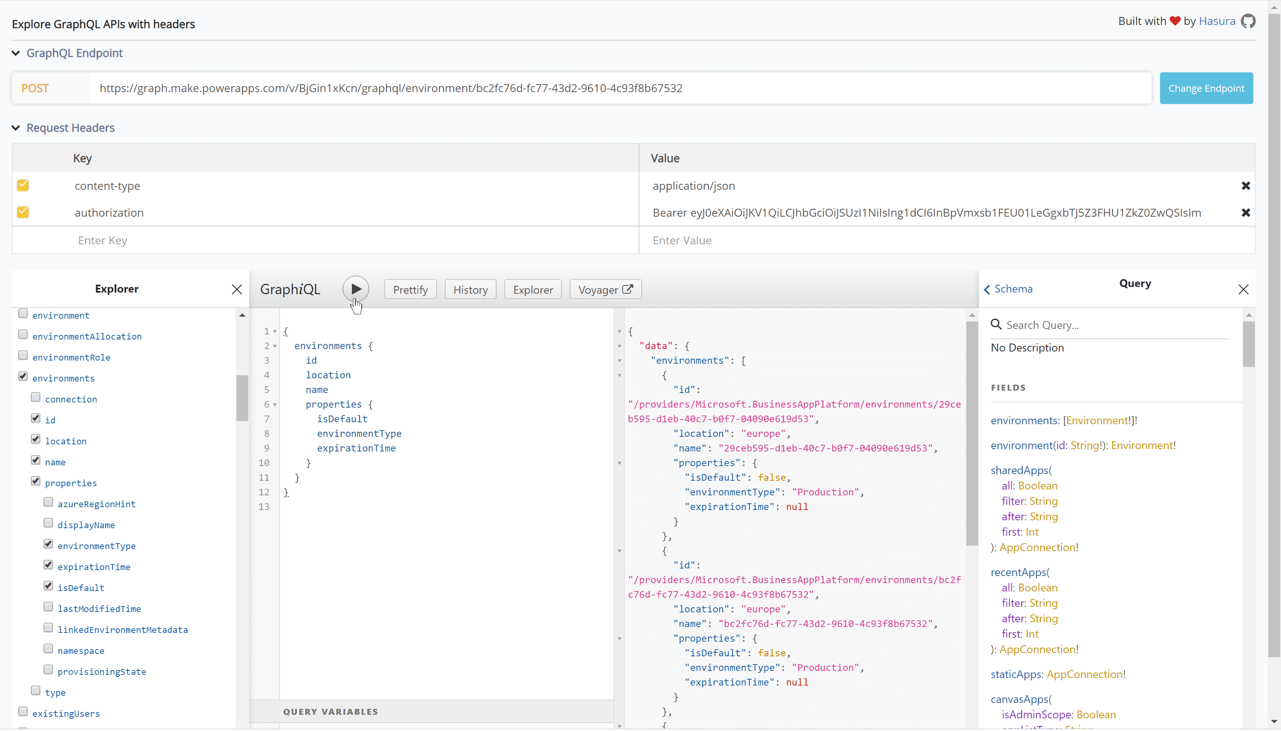Collapse the Request Headers section
1281x731 pixels.
(16, 128)
